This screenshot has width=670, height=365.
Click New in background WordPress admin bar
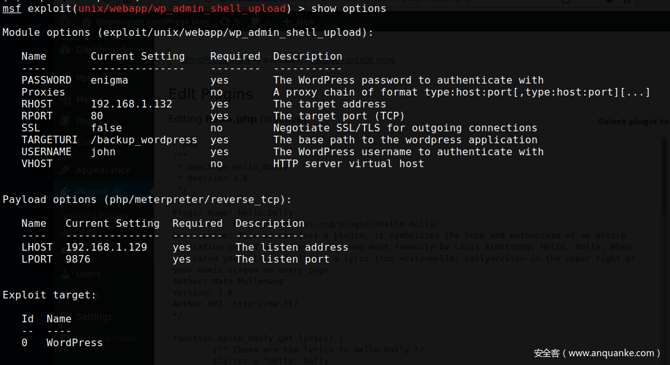[x=305, y=21]
